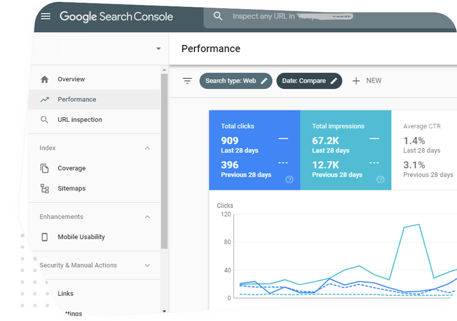Viewport: 457px width, 321px height.
Task: Open the property selector dropdown arrow
Action: pos(158,49)
